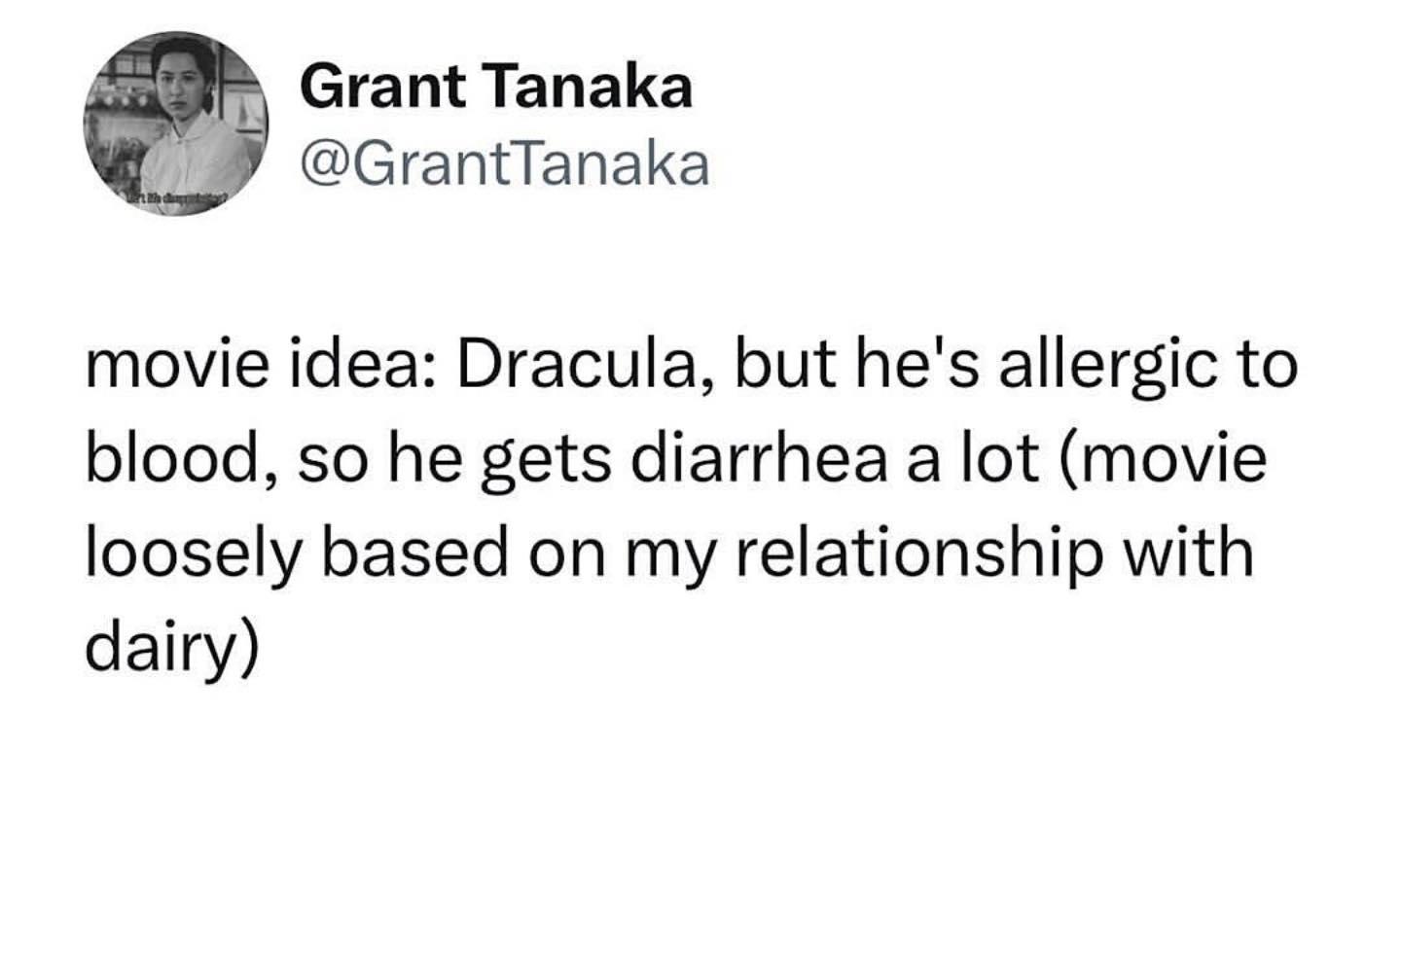The image size is (1401, 962).
Task: Click the word "based" in the tweet
Action: (414, 552)
